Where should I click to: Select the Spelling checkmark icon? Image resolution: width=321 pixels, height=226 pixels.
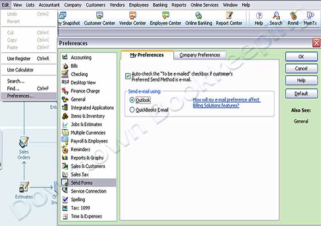pyautogui.click(x=65, y=199)
